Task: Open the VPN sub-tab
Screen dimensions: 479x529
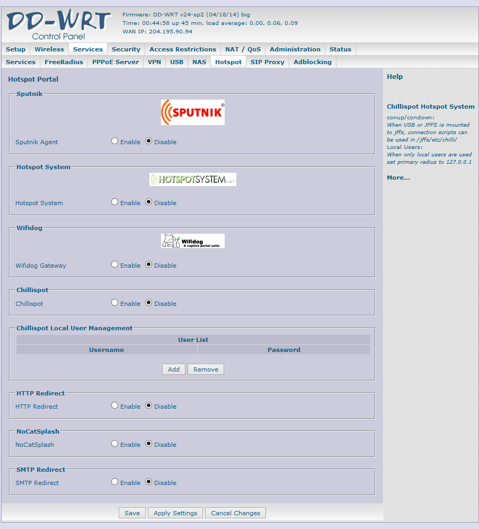Action: pyautogui.click(x=154, y=62)
